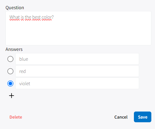Select the radio button for blue
This screenshot has height=129, width=155.
[10, 59]
